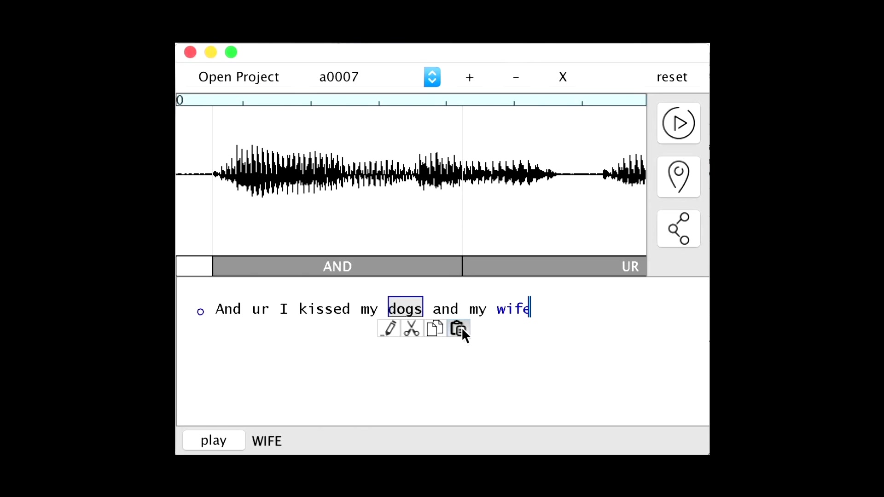The width and height of the screenshot is (884, 497).
Task: Click the lowercase 'and' in the transcript
Action: coord(445,309)
